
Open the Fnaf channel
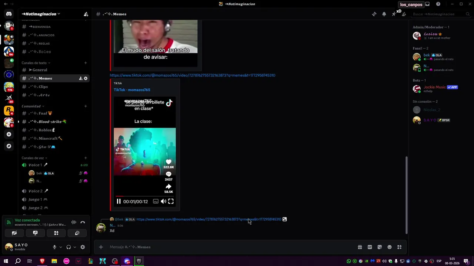pyautogui.click(x=54, y=113)
